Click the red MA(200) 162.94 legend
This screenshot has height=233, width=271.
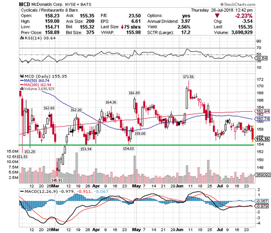coord(37,85)
